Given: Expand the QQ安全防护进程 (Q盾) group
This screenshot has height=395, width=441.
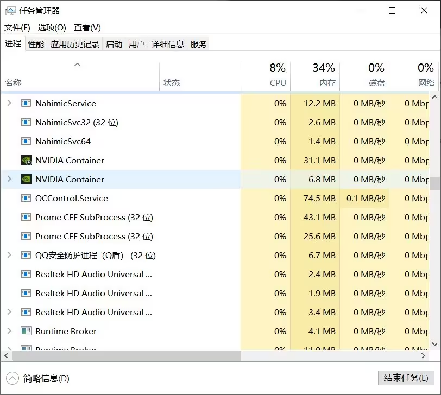Looking at the screenshot, I should pyautogui.click(x=9, y=255).
